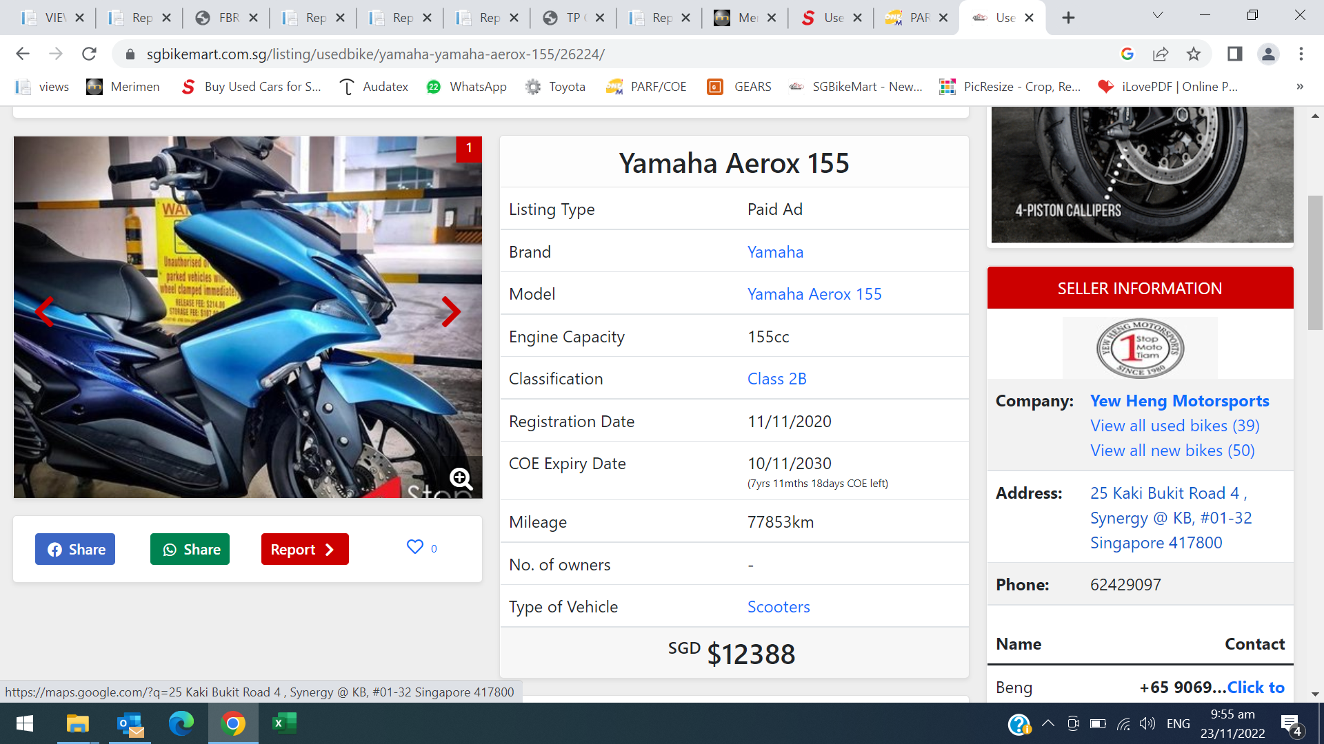Share listing via WhatsApp button

pos(190,549)
